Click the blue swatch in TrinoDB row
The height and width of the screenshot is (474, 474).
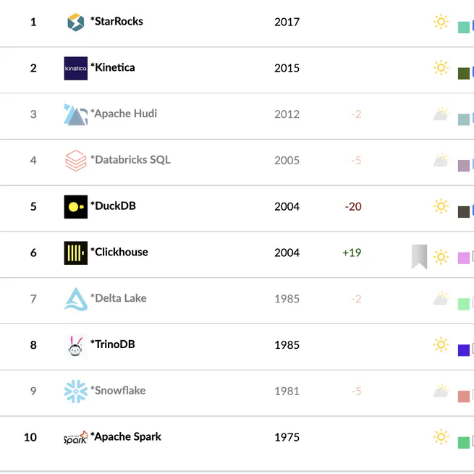(464, 350)
